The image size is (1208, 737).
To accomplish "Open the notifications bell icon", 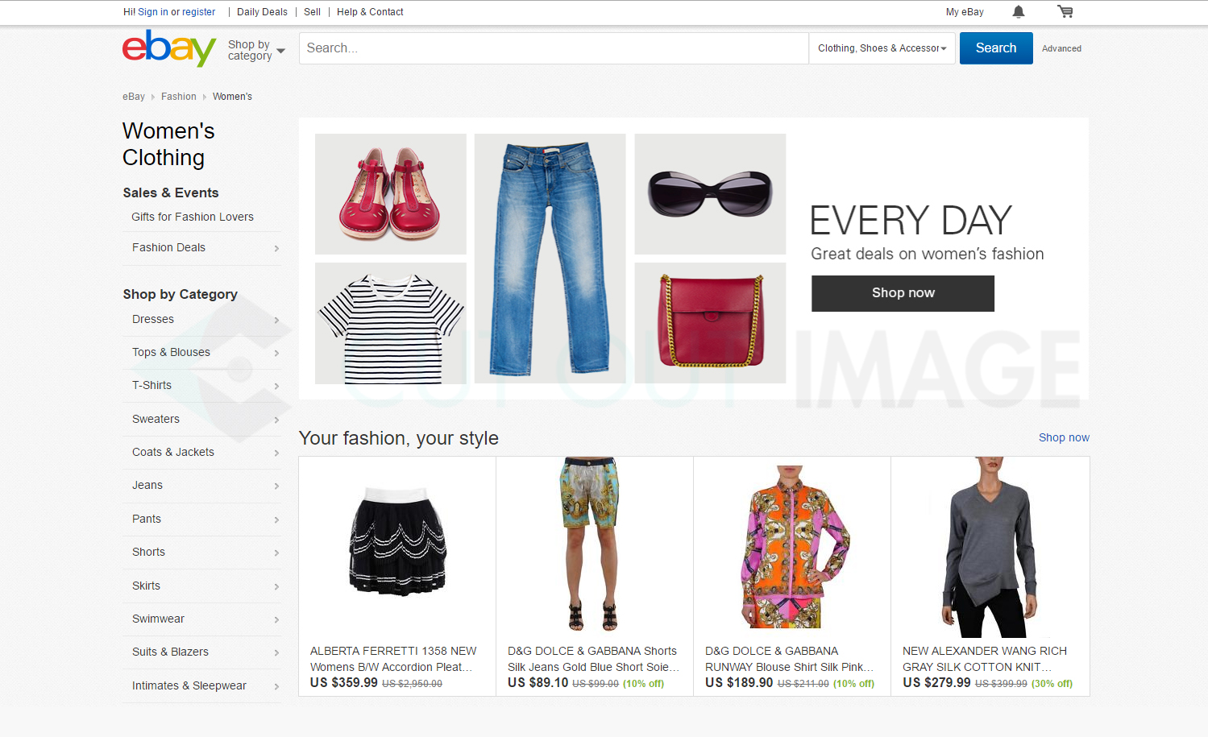I will pyautogui.click(x=1019, y=11).
